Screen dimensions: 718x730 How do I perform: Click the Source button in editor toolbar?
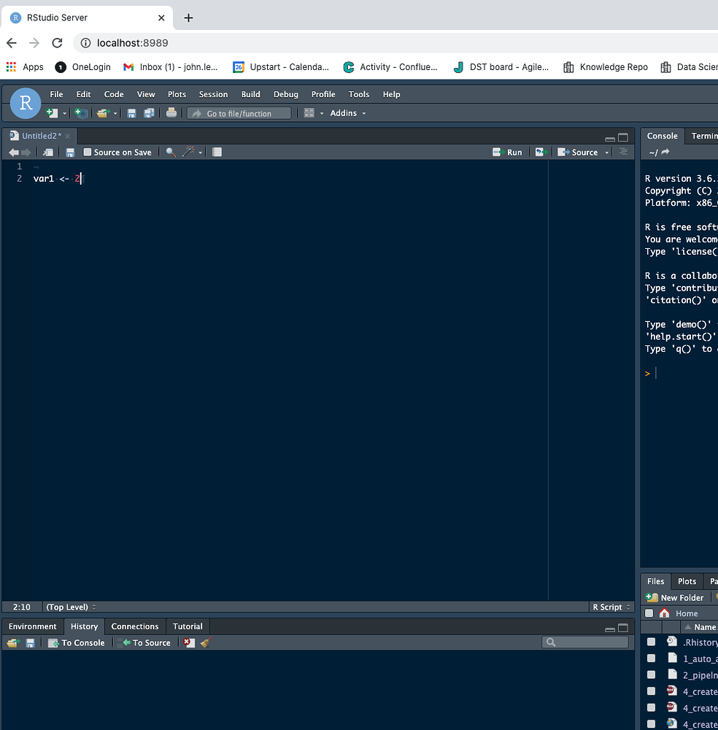tap(577, 153)
